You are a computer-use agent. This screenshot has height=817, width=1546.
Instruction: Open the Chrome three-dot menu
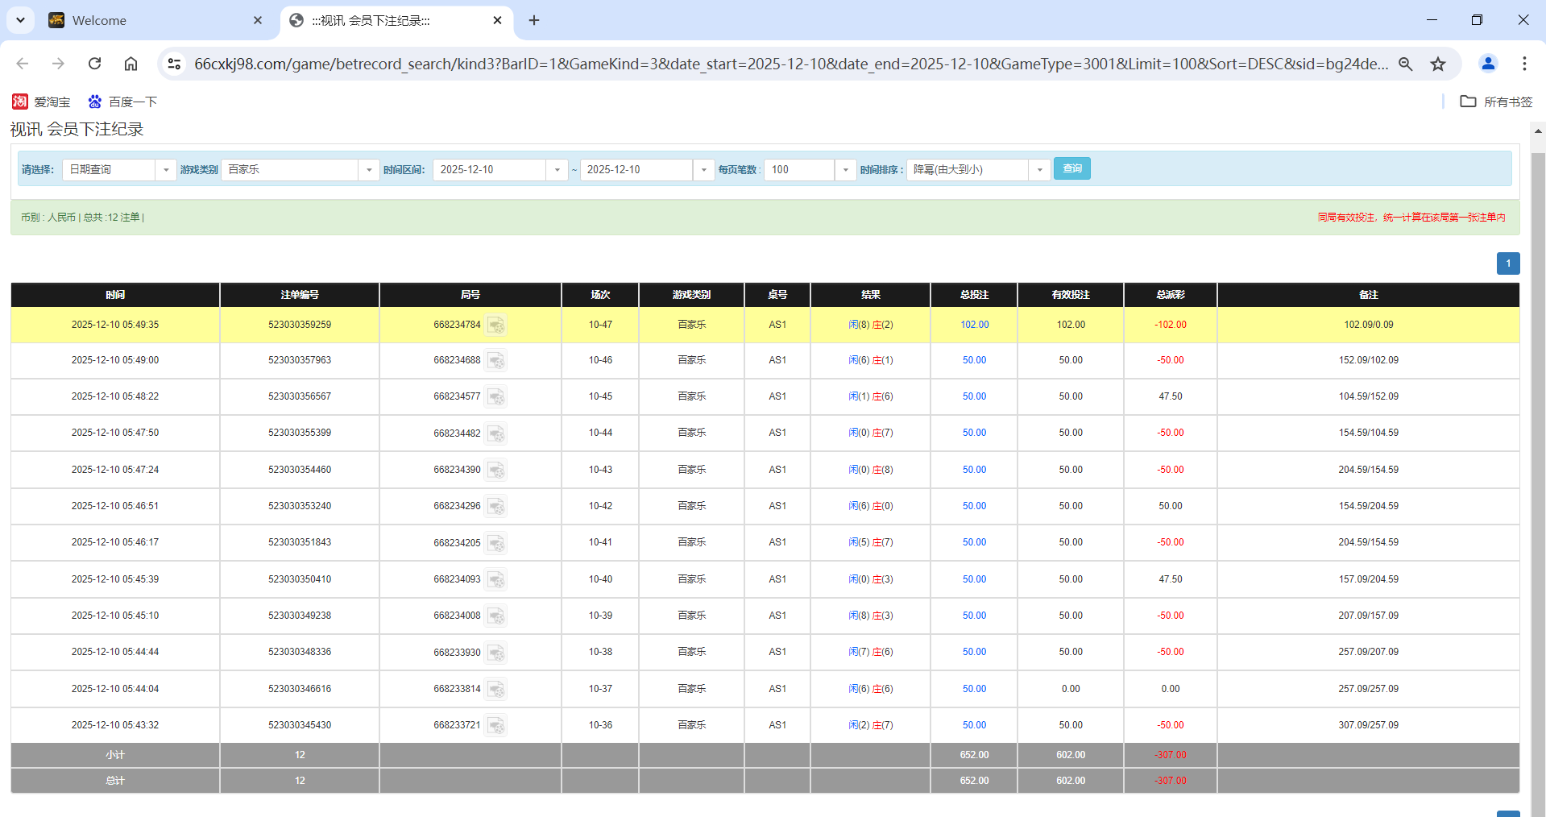click(1524, 64)
